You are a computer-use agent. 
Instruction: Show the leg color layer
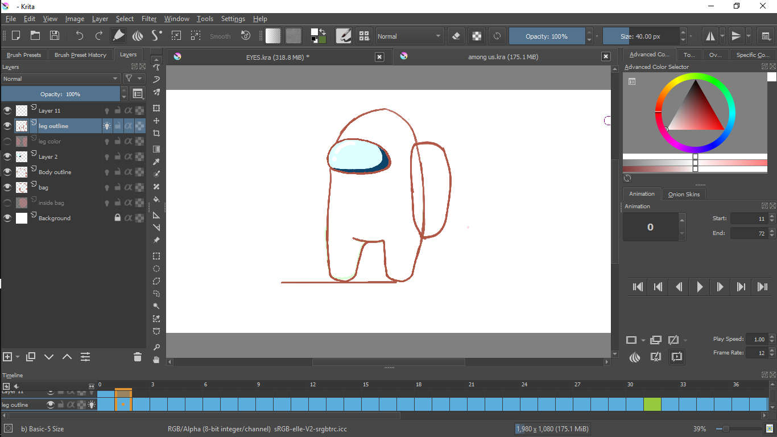tap(7, 141)
